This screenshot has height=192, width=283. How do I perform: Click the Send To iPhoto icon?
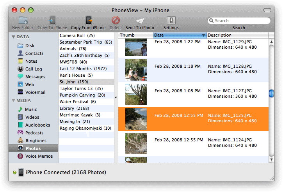[140, 21]
